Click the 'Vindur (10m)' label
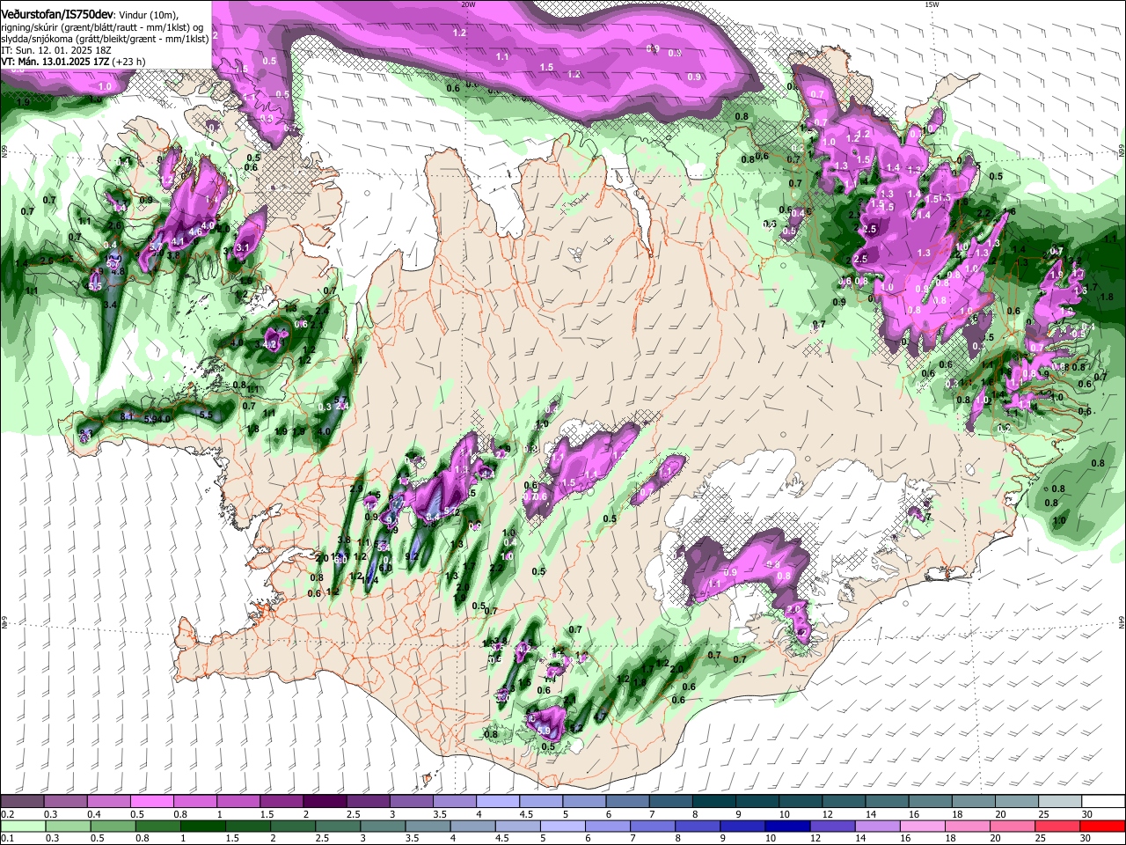This screenshot has height=845, width=1126. [x=148, y=14]
